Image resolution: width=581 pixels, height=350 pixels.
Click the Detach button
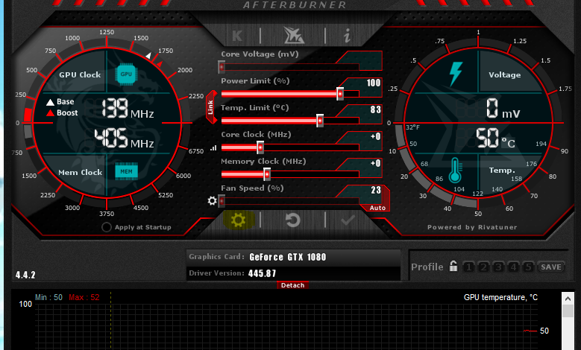pos(292,285)
